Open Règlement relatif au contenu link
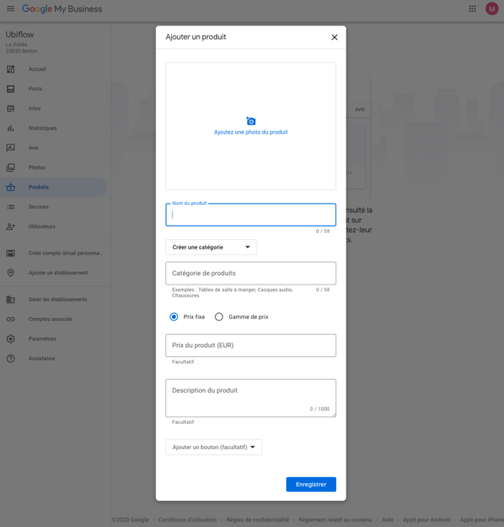Screen dimensions: 504x527 (335, 520)
